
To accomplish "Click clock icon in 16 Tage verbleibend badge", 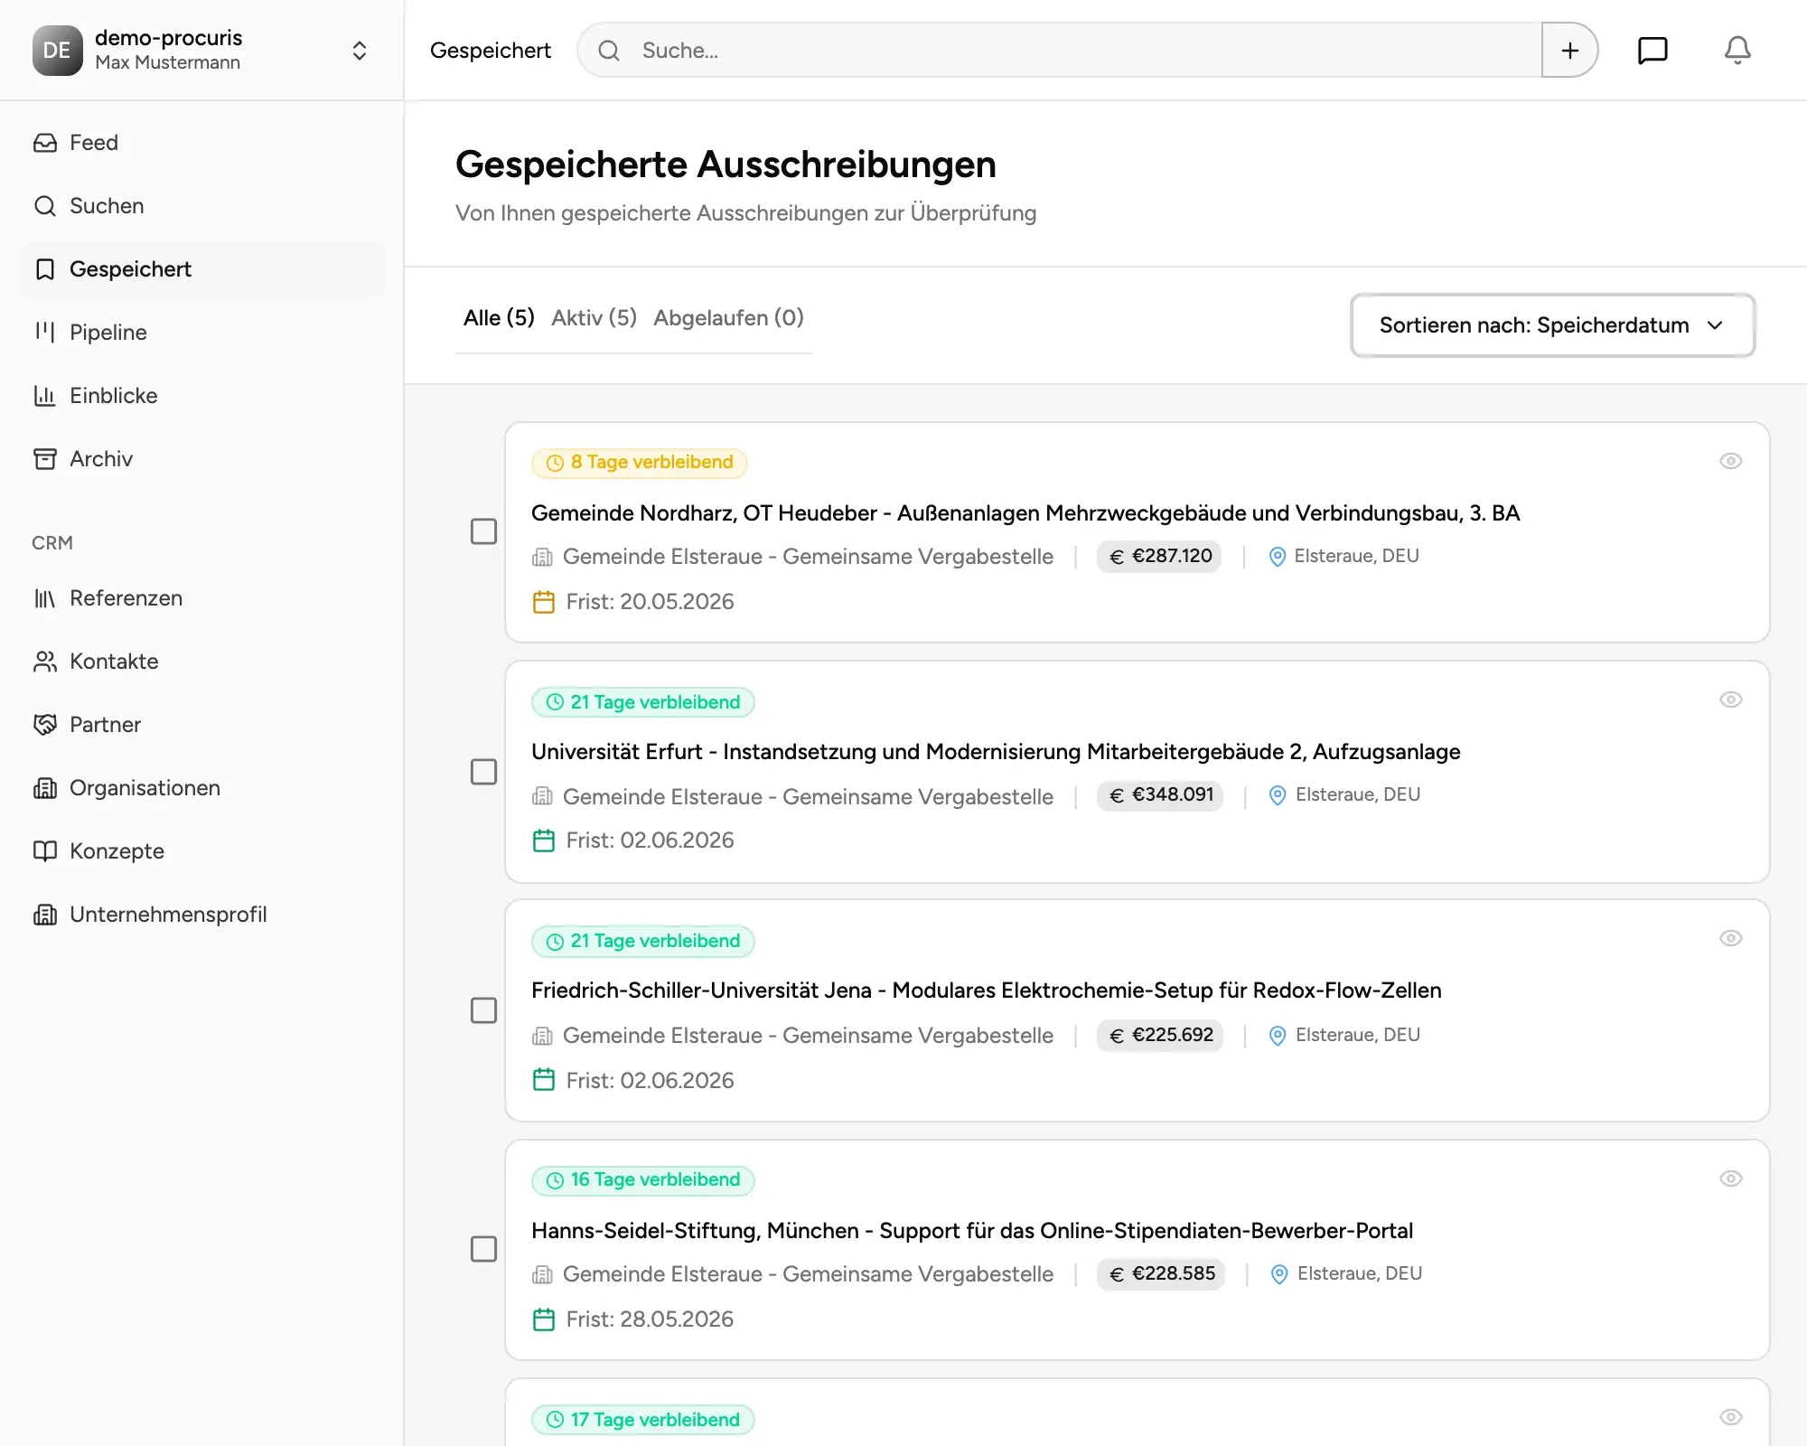I will pyautogui.click(x=555, y=1180).
